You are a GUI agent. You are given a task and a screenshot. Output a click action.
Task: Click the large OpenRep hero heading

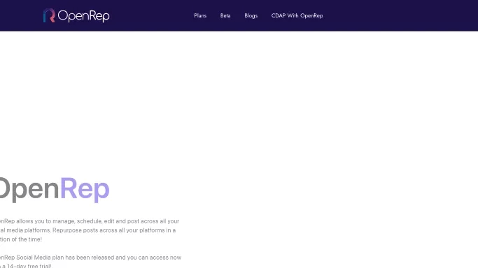[55, 189]
